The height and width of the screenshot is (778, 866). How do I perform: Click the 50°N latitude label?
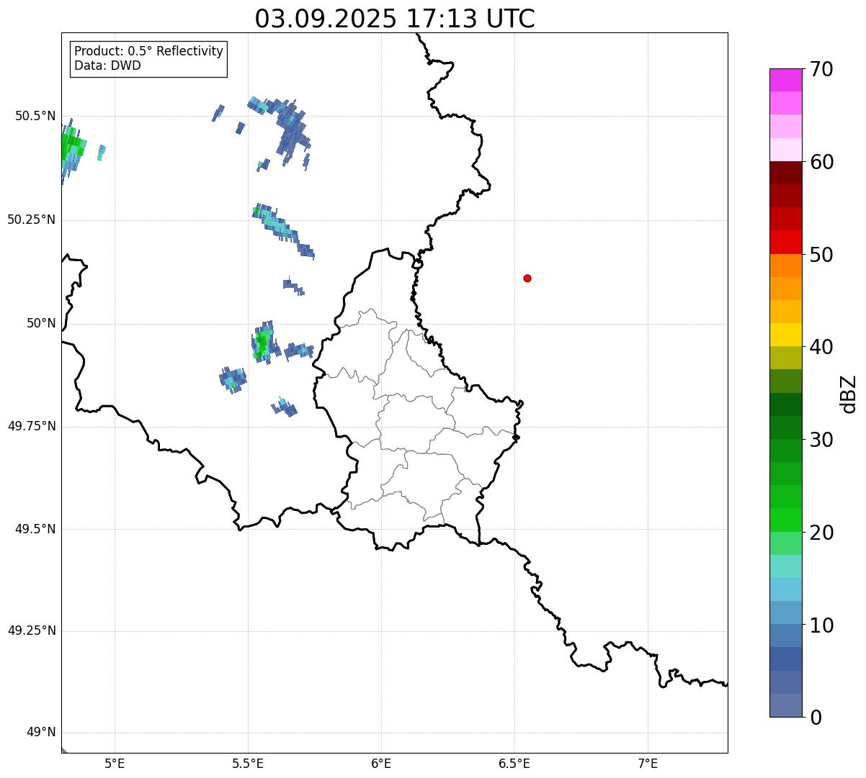coord(41,323)
